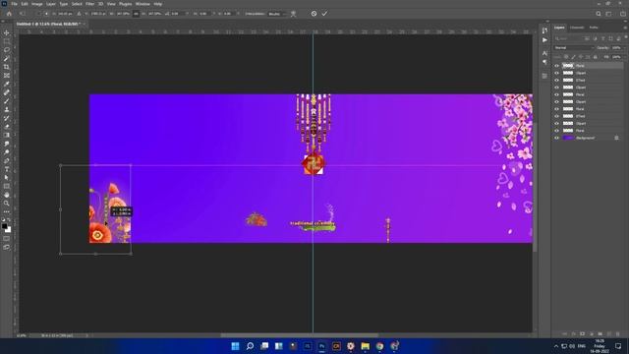Screen dimensions: 629x354
Task: Toggle Quick Mask mode
Action: click(7, 239)
